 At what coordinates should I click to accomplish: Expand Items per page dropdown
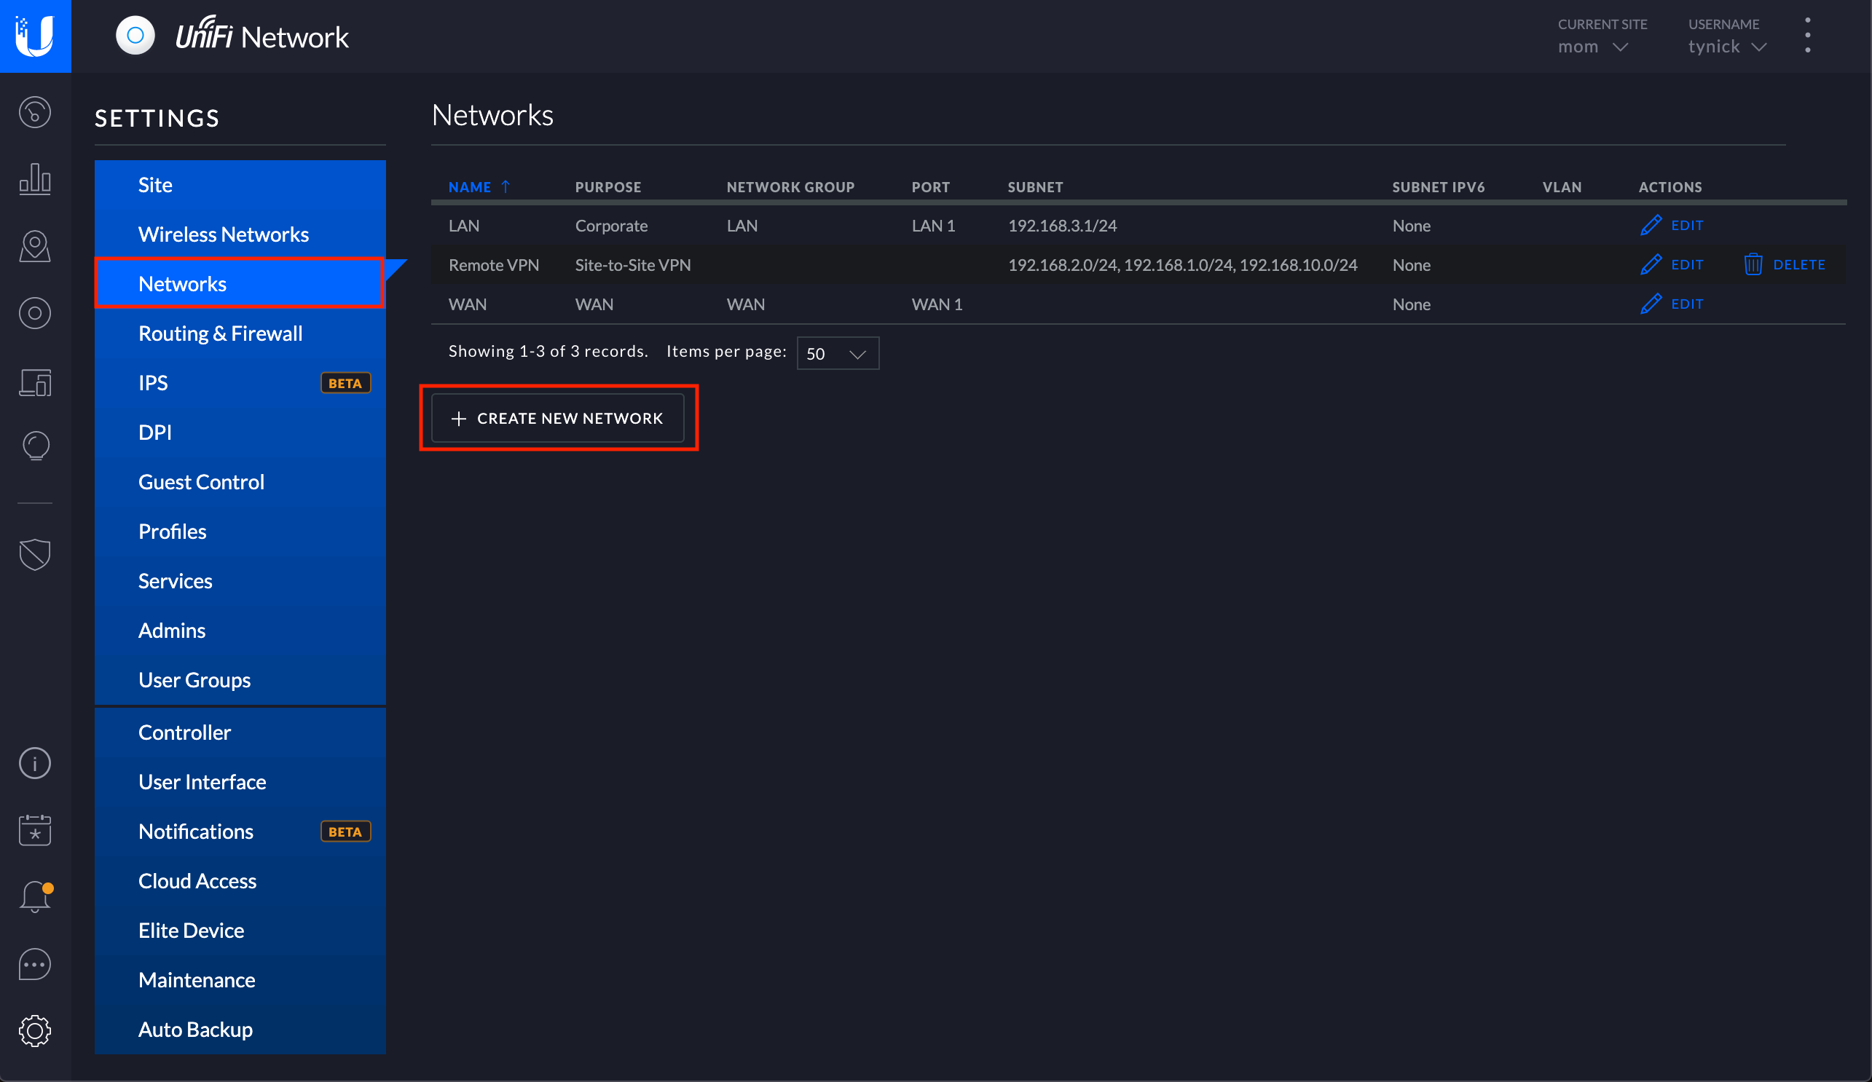pos(836,352)
